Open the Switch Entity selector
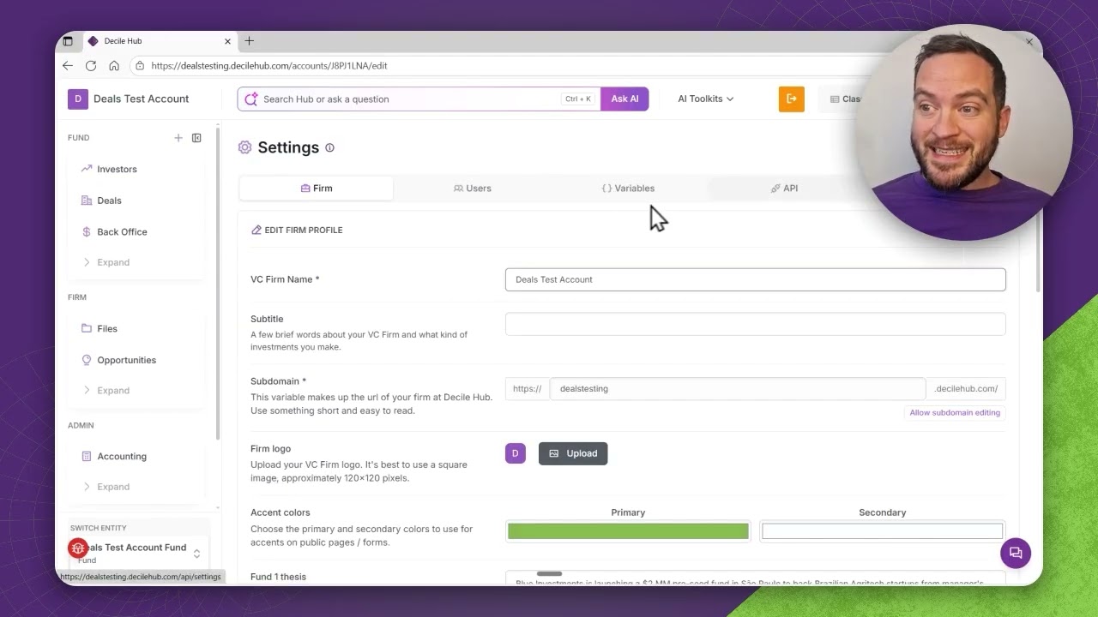This screenshot has width=1098, height=617. [139, 552]
